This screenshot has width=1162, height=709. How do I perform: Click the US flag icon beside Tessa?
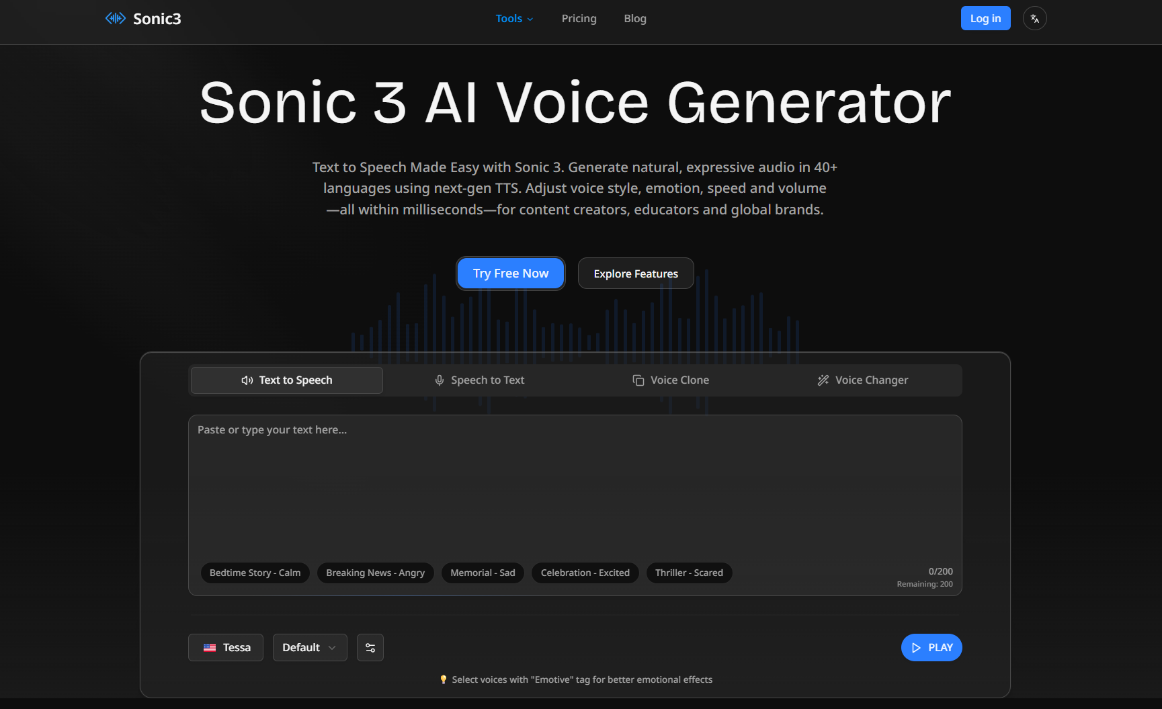click(209, 647)
